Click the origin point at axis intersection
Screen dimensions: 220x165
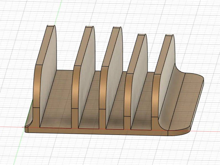coord(23,127)
